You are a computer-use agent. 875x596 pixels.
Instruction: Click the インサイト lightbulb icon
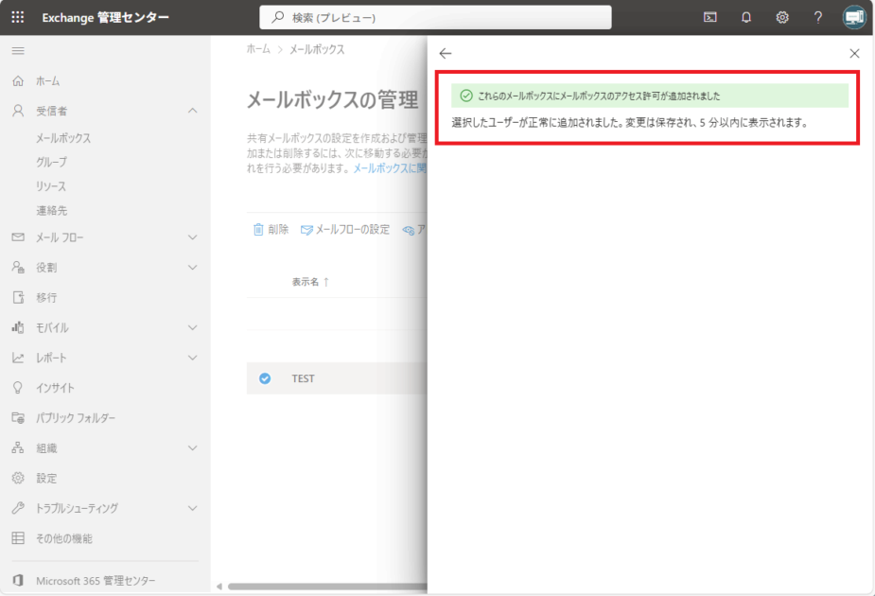click(18, 388)
